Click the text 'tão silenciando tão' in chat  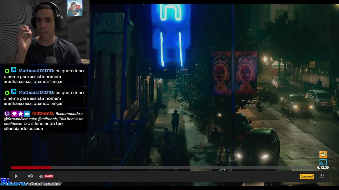43,123
